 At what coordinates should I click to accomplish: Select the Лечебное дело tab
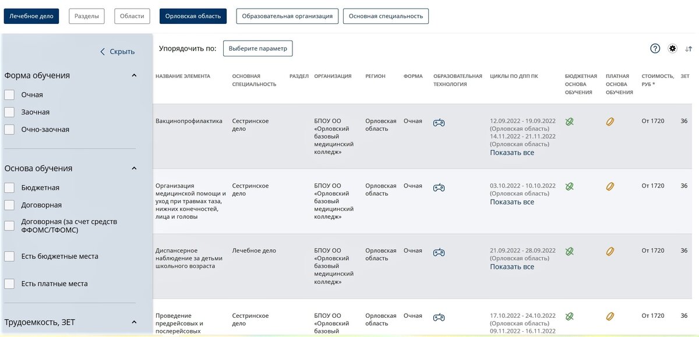32,16
